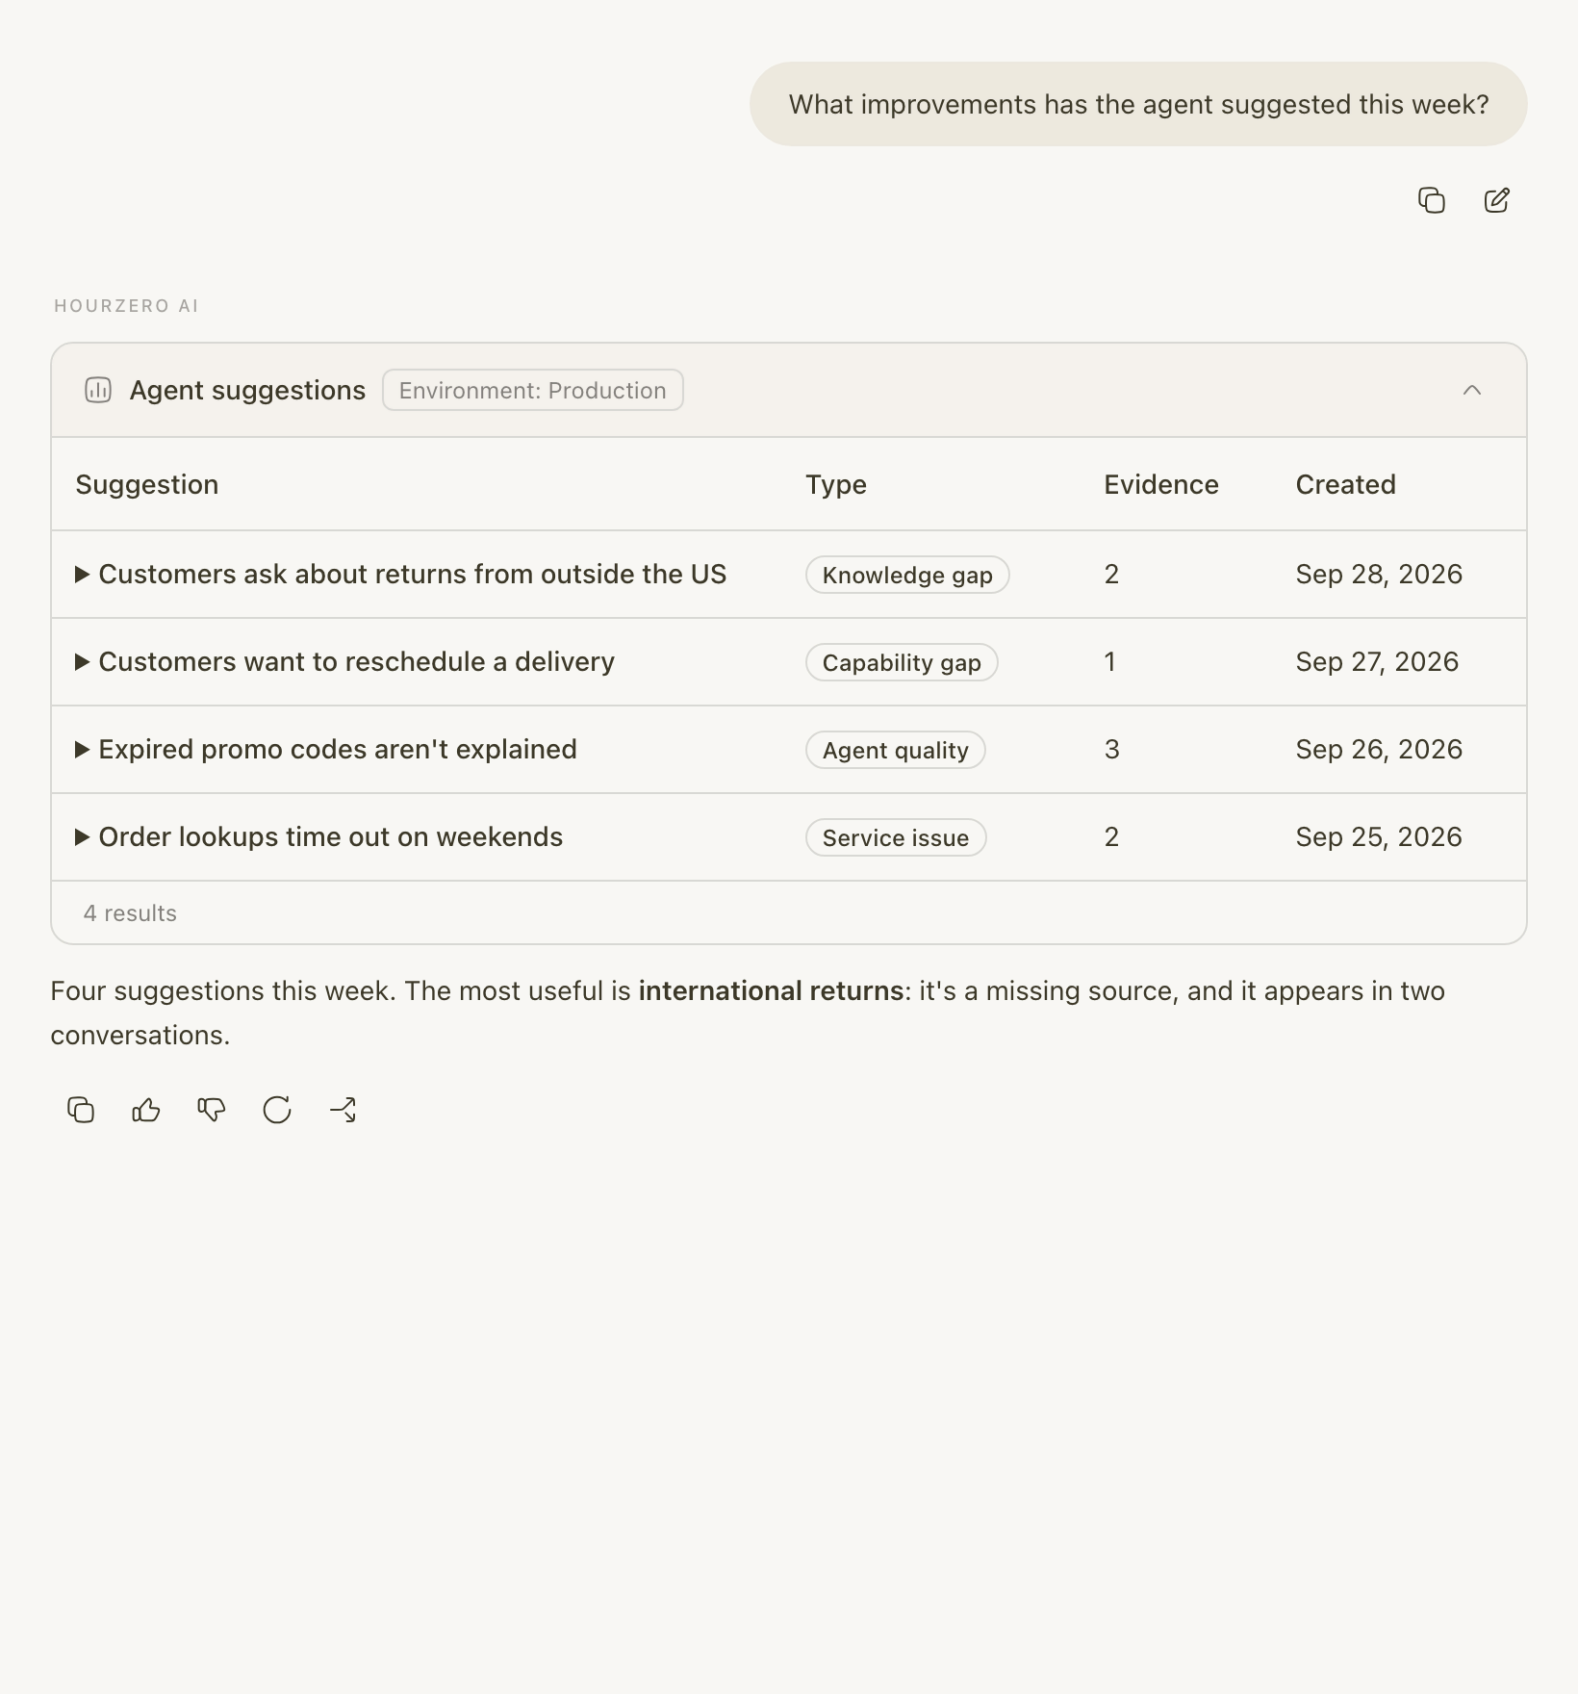This screenshot has width=1578, height=1694.
Task: Click the bold international returns text
Action: [x=771, y=990]
